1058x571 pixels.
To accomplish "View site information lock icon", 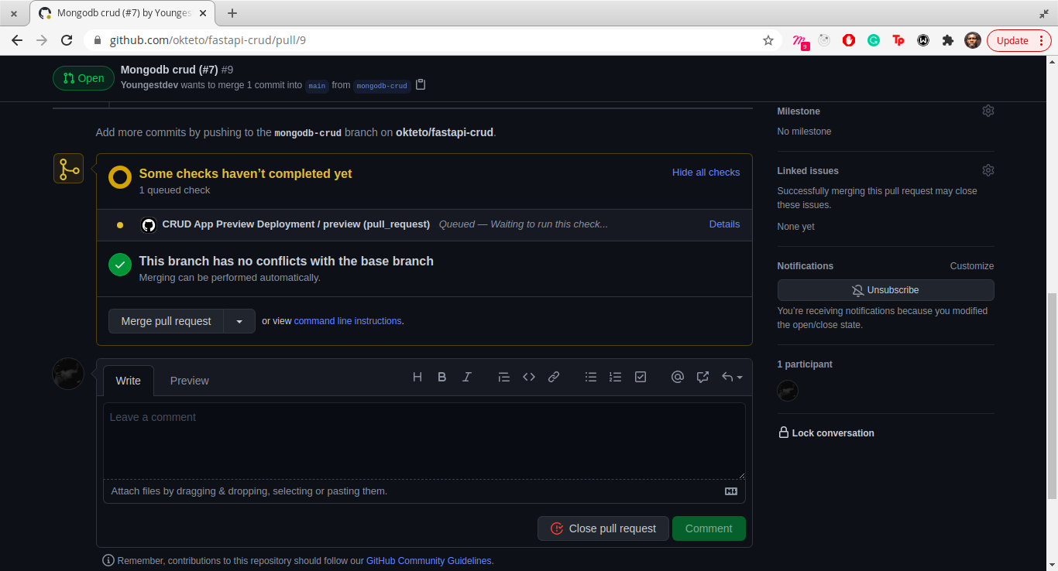I will click(98, 40).
